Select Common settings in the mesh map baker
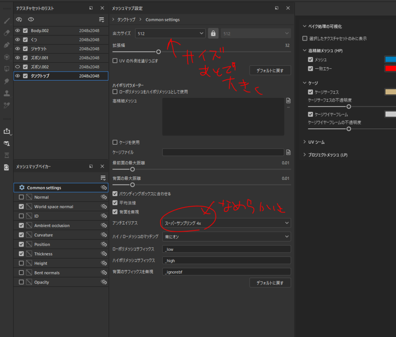Screen dimensions: 396x337 coord(44,188)
